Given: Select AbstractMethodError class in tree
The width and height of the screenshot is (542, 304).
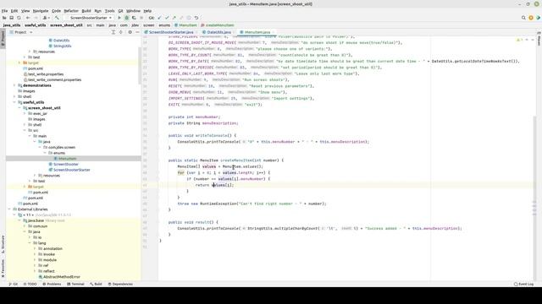Looking at the screenshot, I should click(62, 277).
